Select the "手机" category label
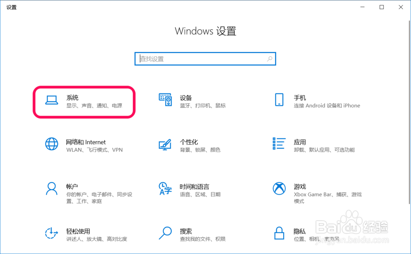 pyautogui.click(x=300, y=98)
